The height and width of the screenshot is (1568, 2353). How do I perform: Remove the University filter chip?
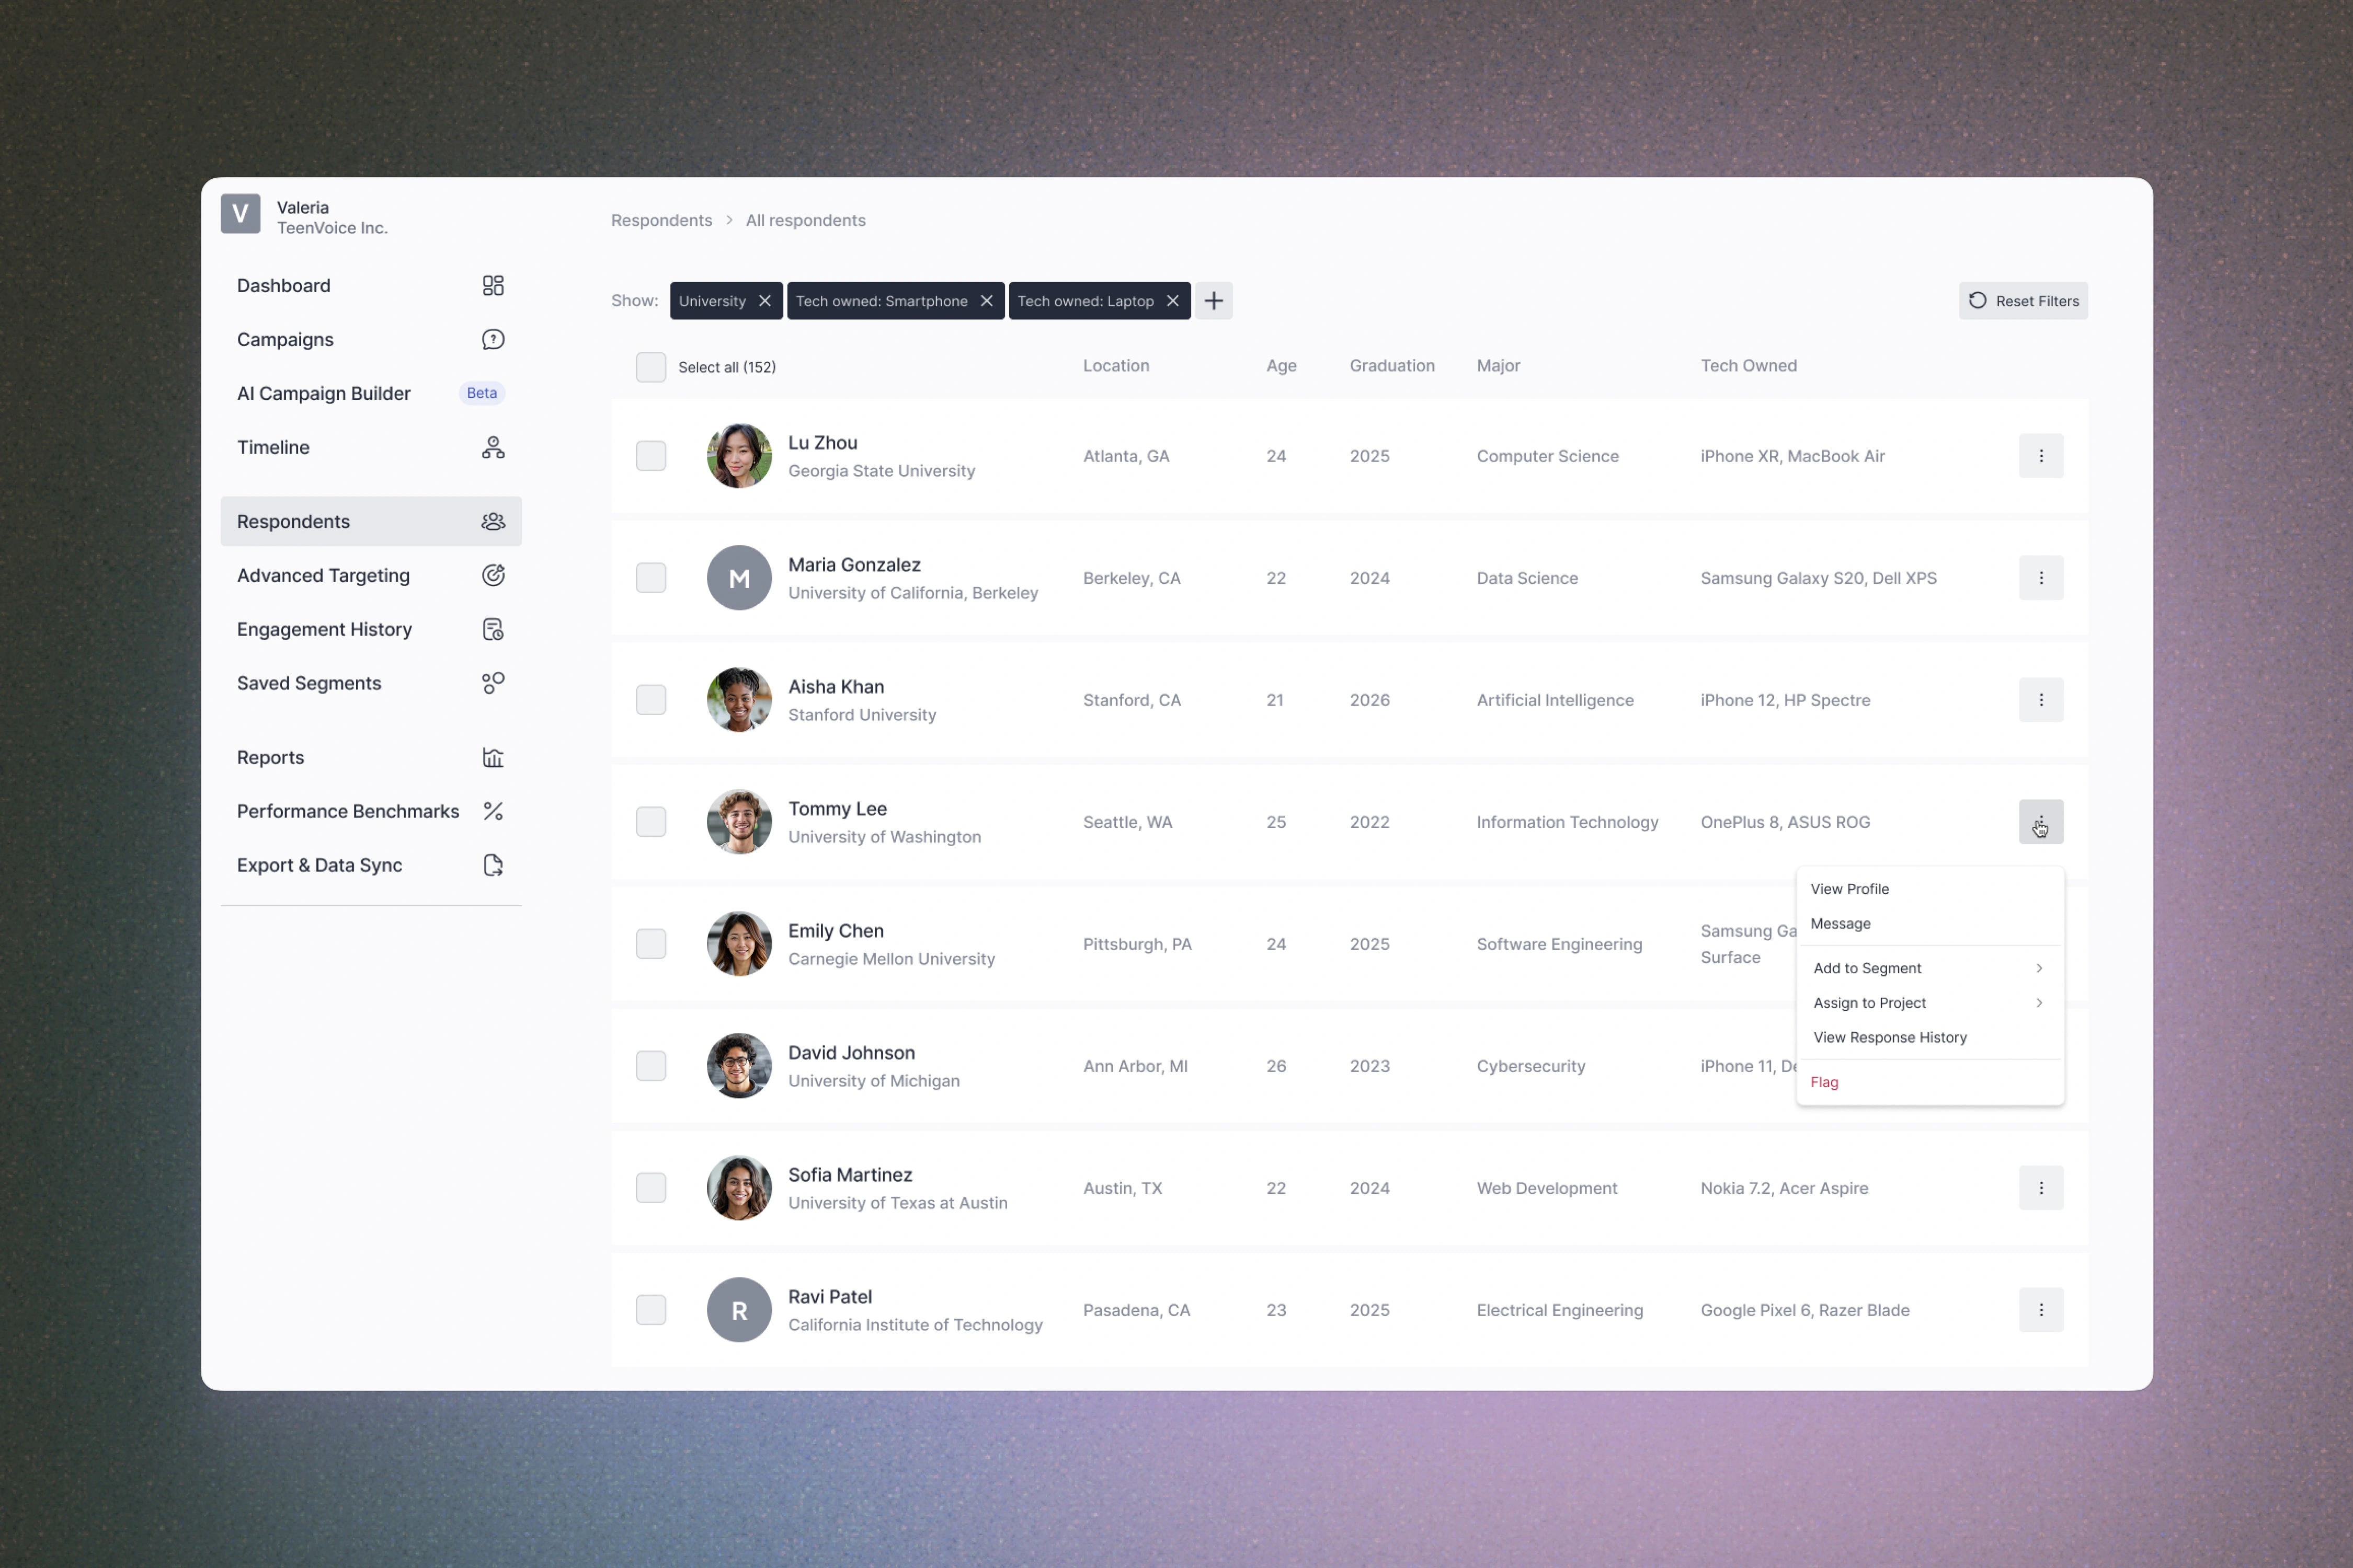764,301
